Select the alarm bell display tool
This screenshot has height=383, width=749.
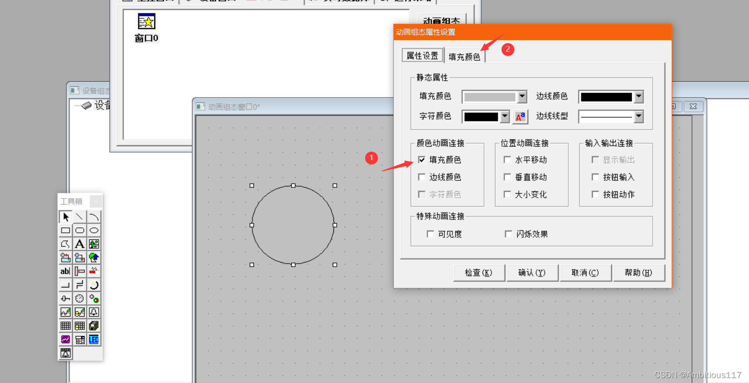click(x=94, y=312)
